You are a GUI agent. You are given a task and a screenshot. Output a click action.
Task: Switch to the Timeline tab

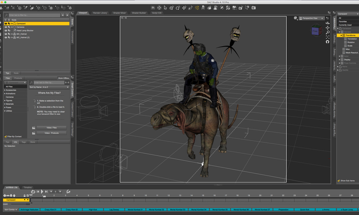coord(27,187)
